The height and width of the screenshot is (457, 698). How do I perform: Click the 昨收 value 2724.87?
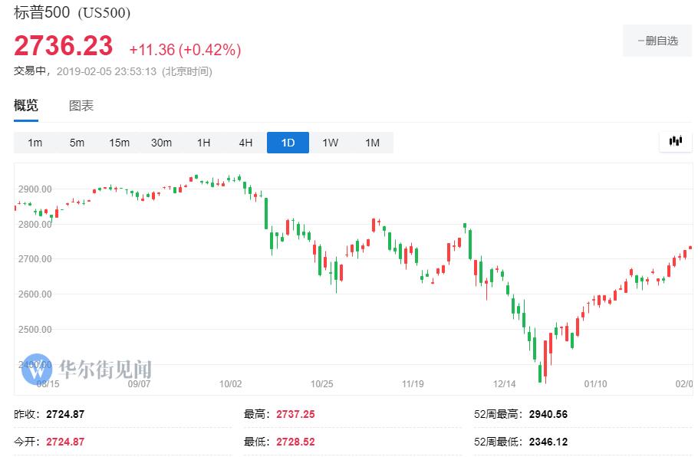[x=65, y=414]
